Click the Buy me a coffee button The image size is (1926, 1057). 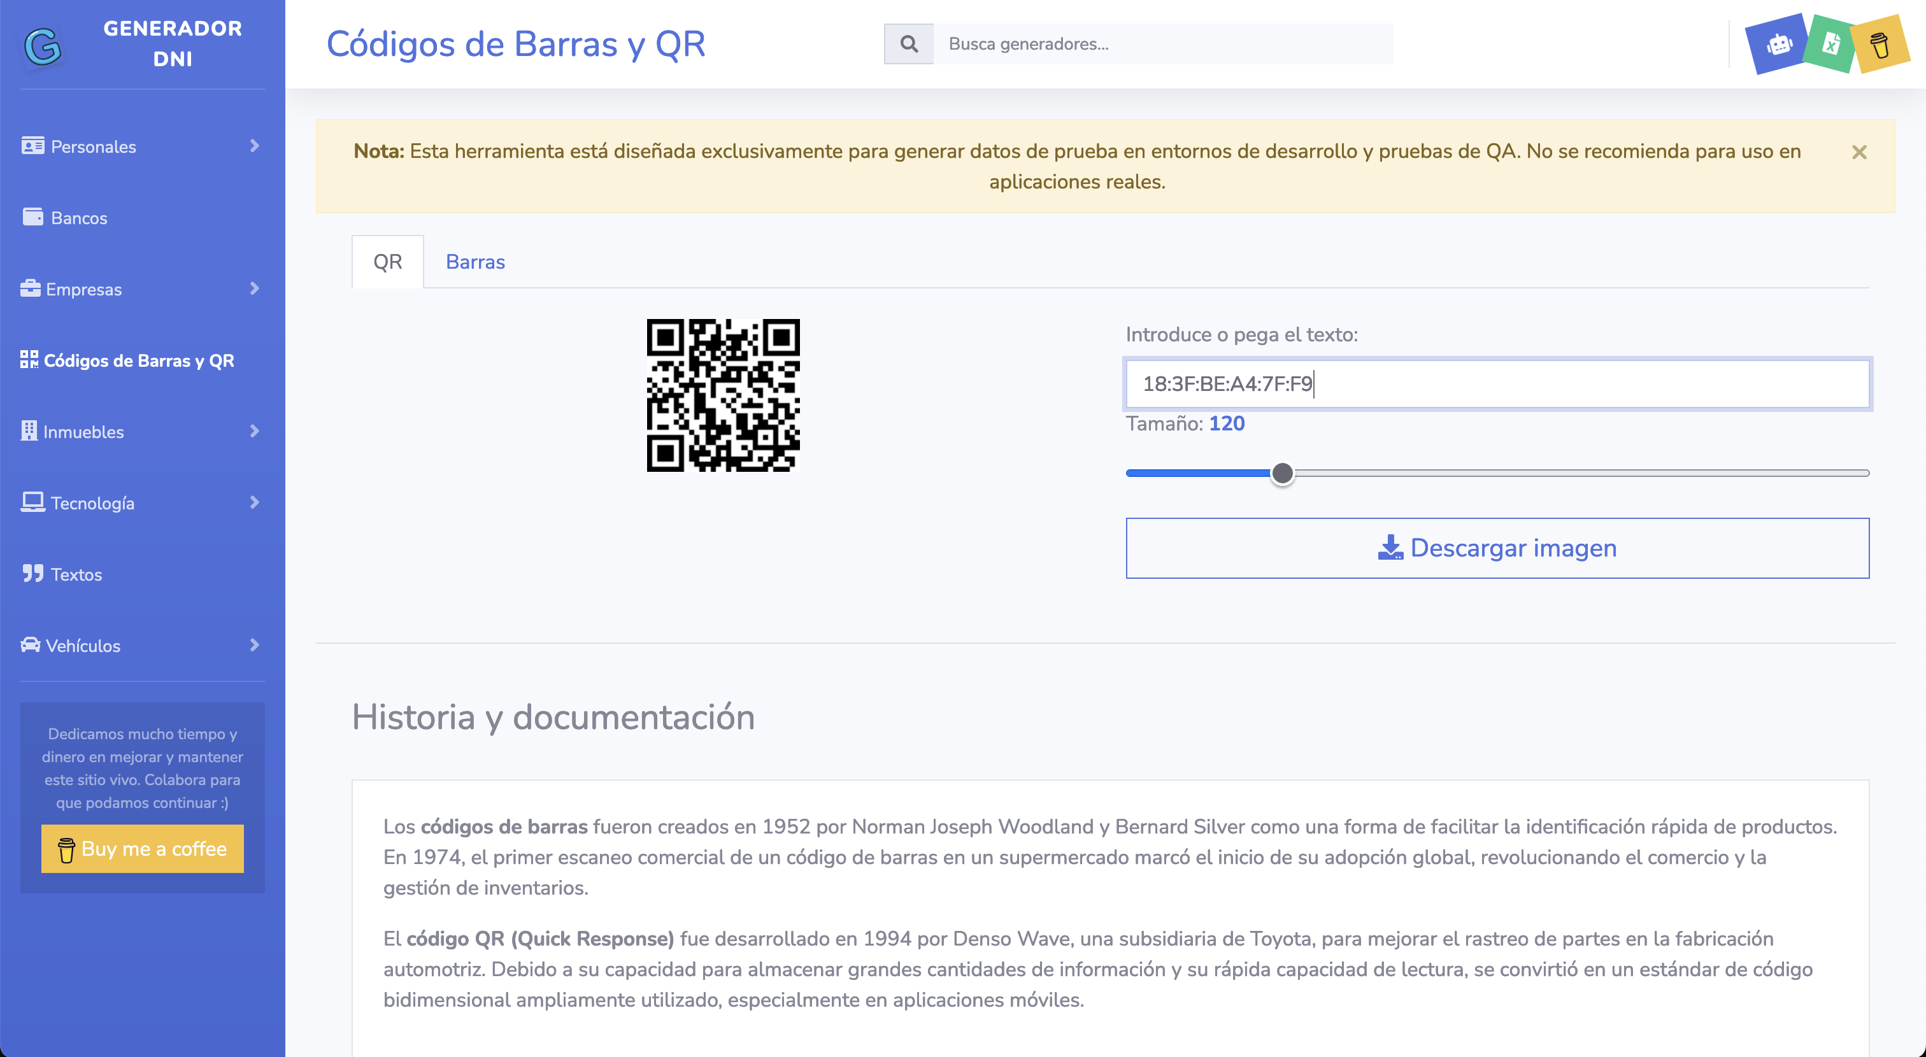pos(142,848)
